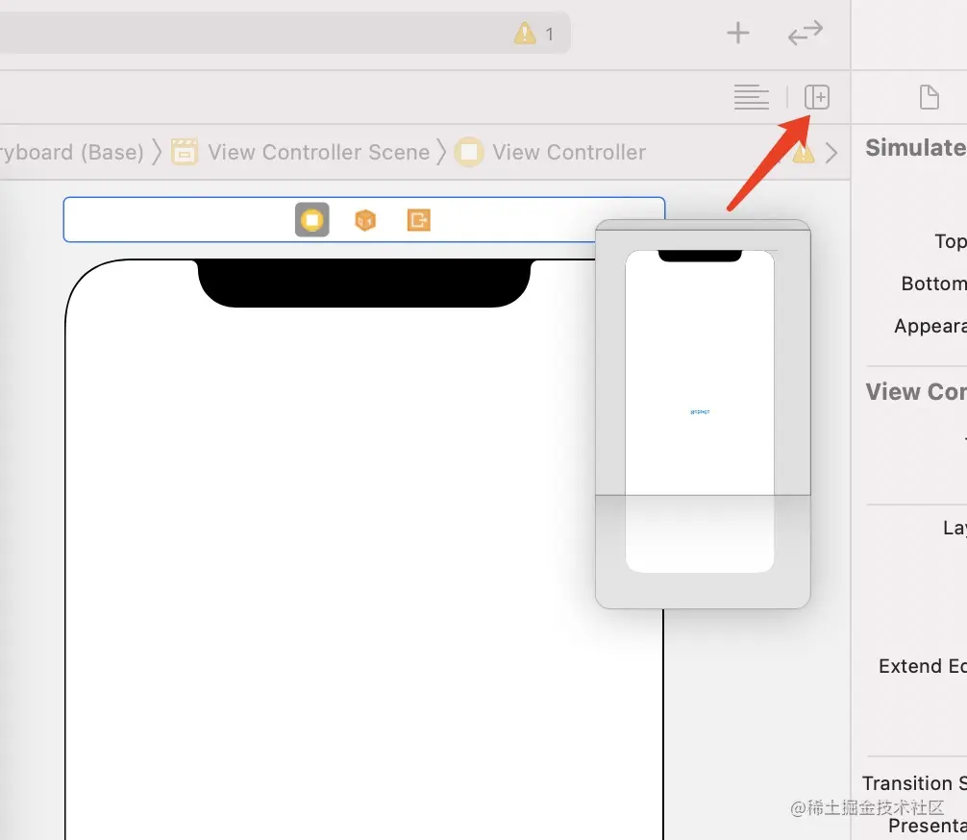967x840 pixels.
Task: Click the code review arrows button
Action: (806, 33)
